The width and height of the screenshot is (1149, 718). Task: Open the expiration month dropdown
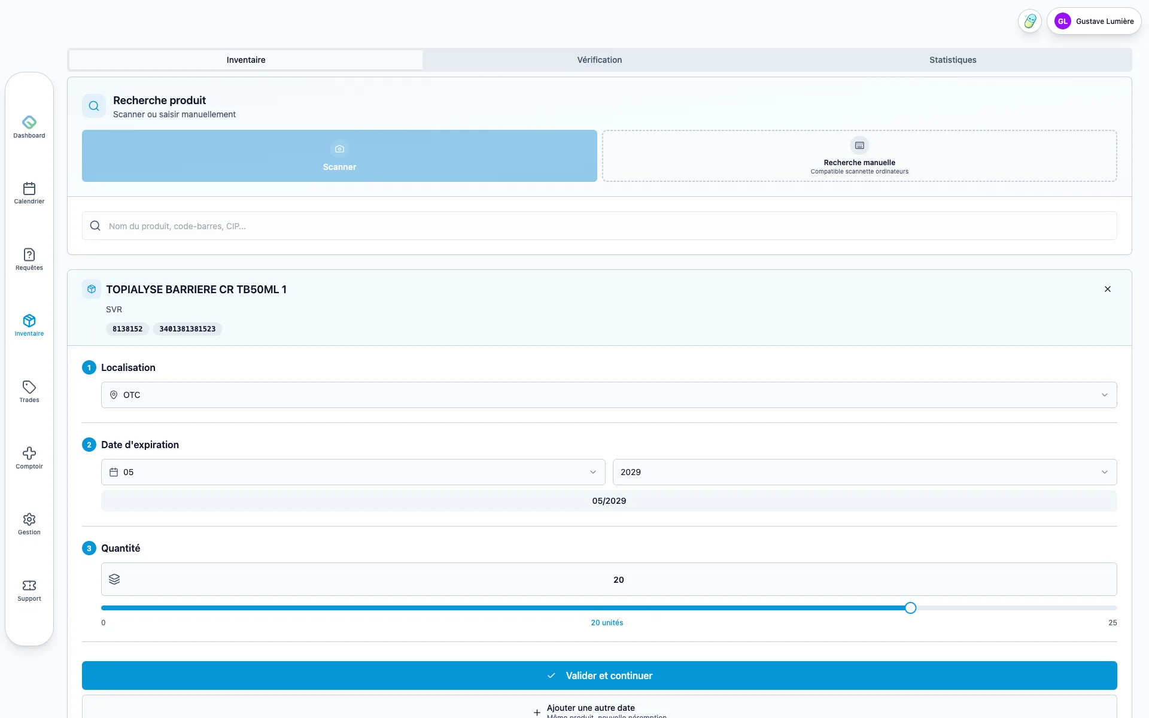[x=353, y=472]
